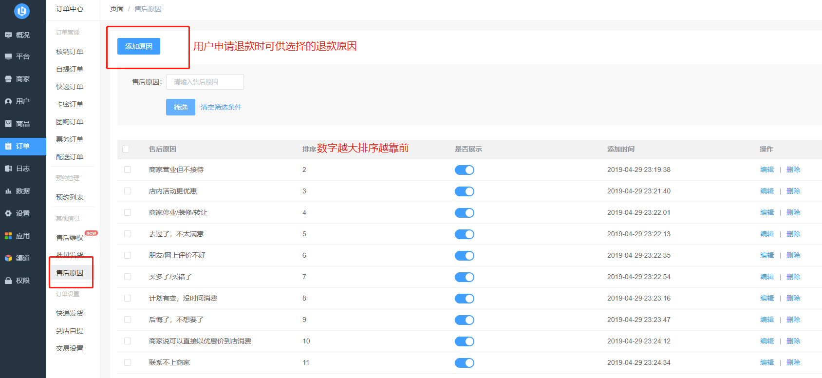Open 卡密订单 menu item

click(x=70, y=104)
